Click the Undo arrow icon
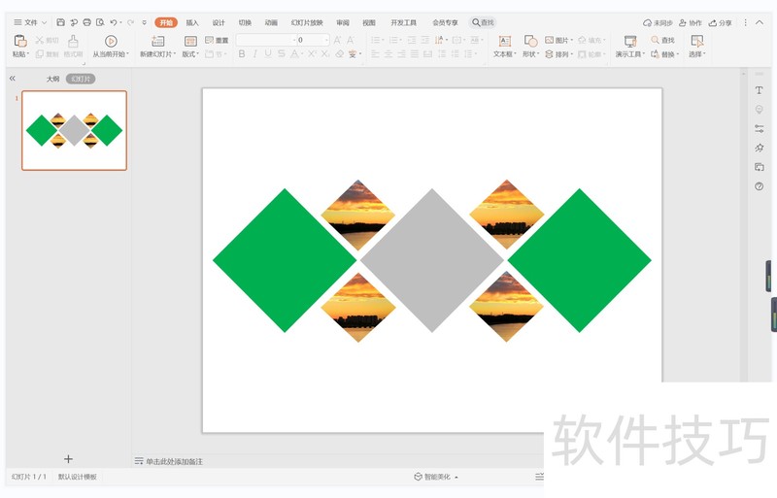This screenshot has height=498, width=777. coord(114,22)
